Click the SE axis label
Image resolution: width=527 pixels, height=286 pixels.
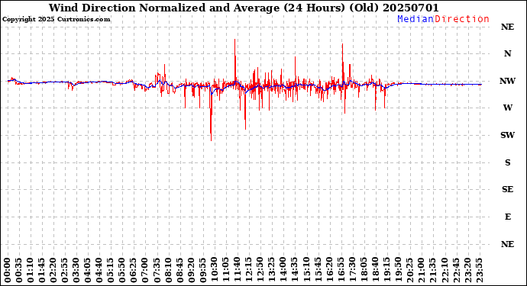(x=507, y=189)
